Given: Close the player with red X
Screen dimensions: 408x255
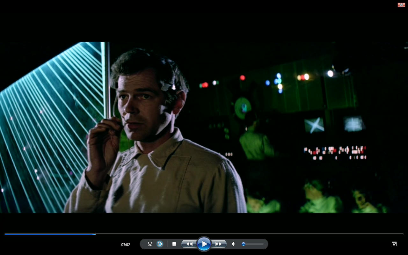Looking at the screenshot, I should [x=401, y=5].
